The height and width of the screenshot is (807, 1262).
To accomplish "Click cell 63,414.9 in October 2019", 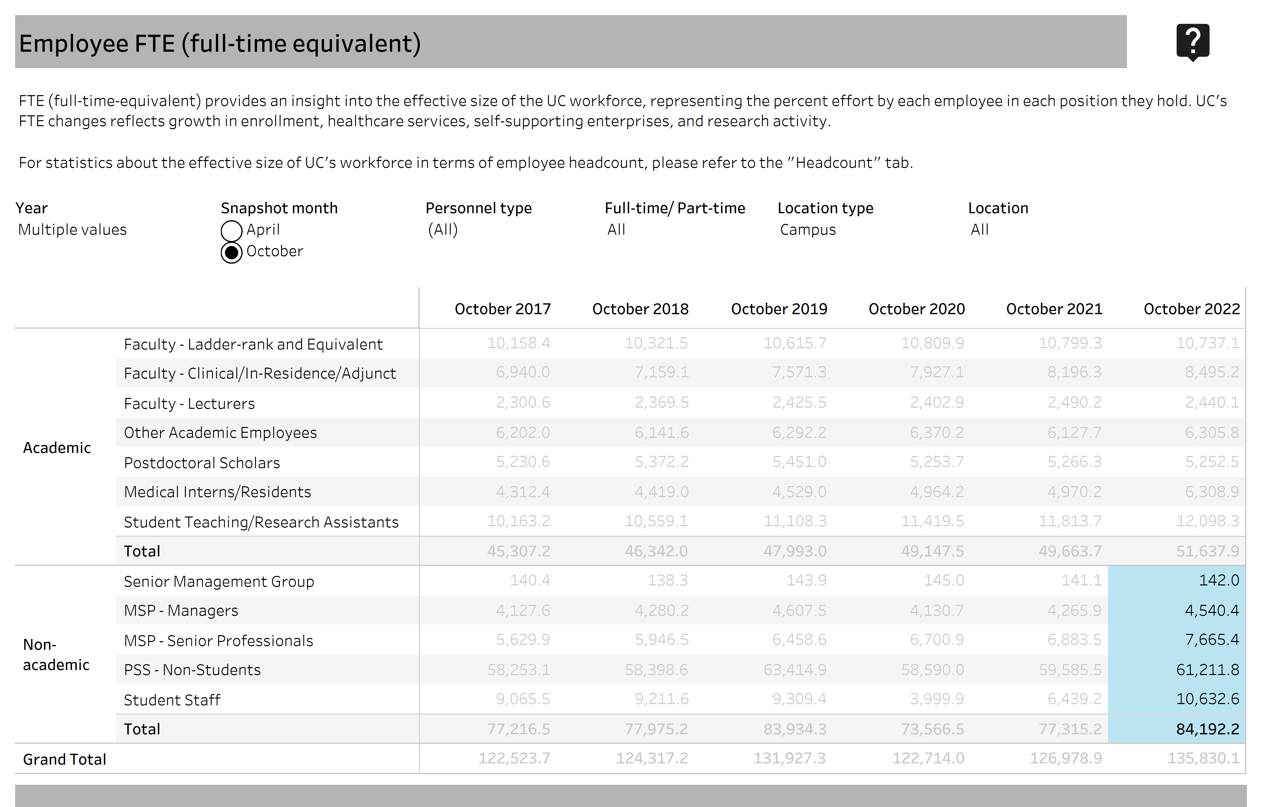I will (x=795, y=669).
